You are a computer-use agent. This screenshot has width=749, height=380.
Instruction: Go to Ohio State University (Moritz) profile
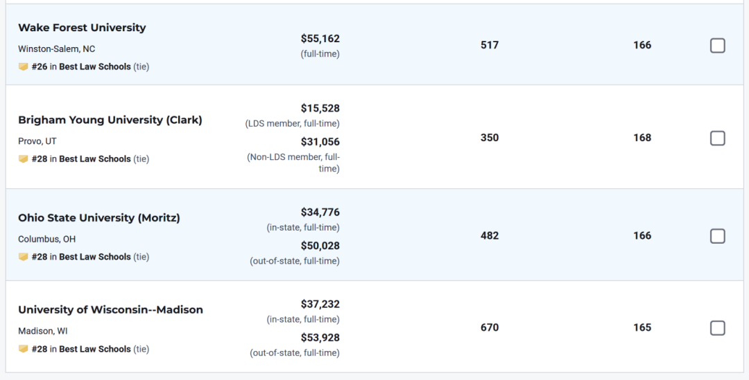(x=98, y=218)
